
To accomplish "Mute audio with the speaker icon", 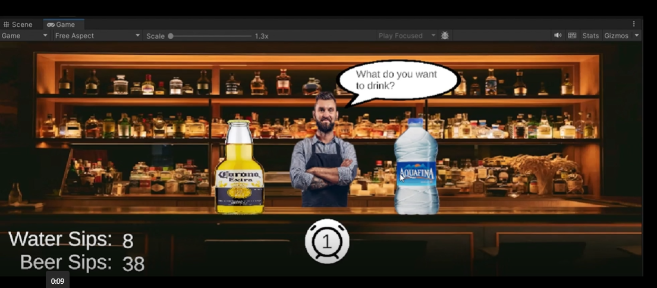I will pos(558,36).
